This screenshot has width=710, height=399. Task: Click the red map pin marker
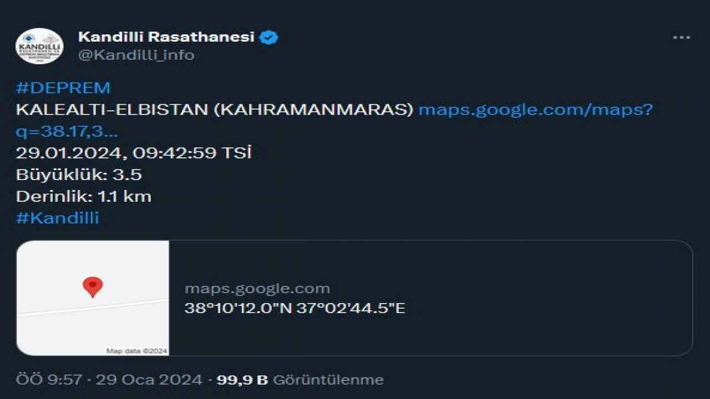(93, 287)
